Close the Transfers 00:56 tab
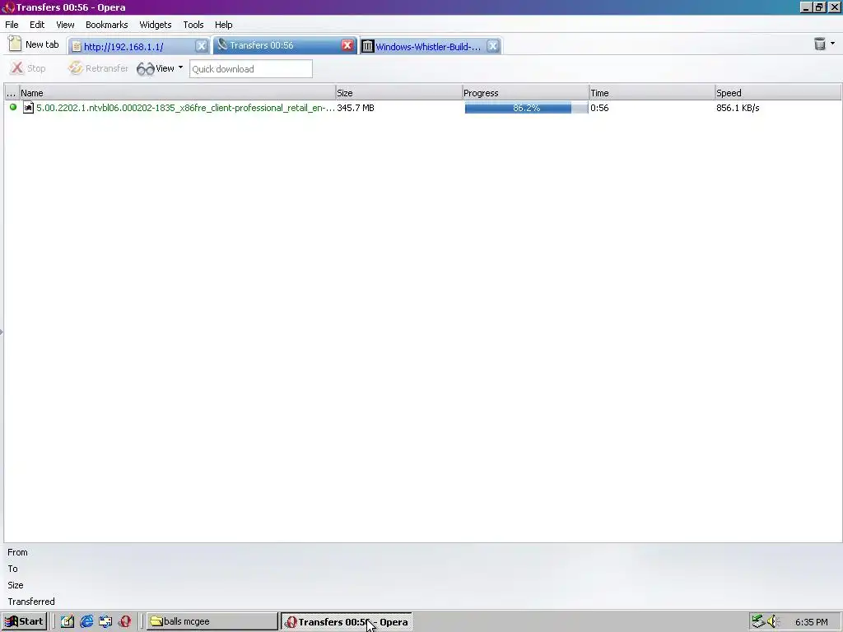This screenshot has height=632, width=843. click(x=347, y=46)
